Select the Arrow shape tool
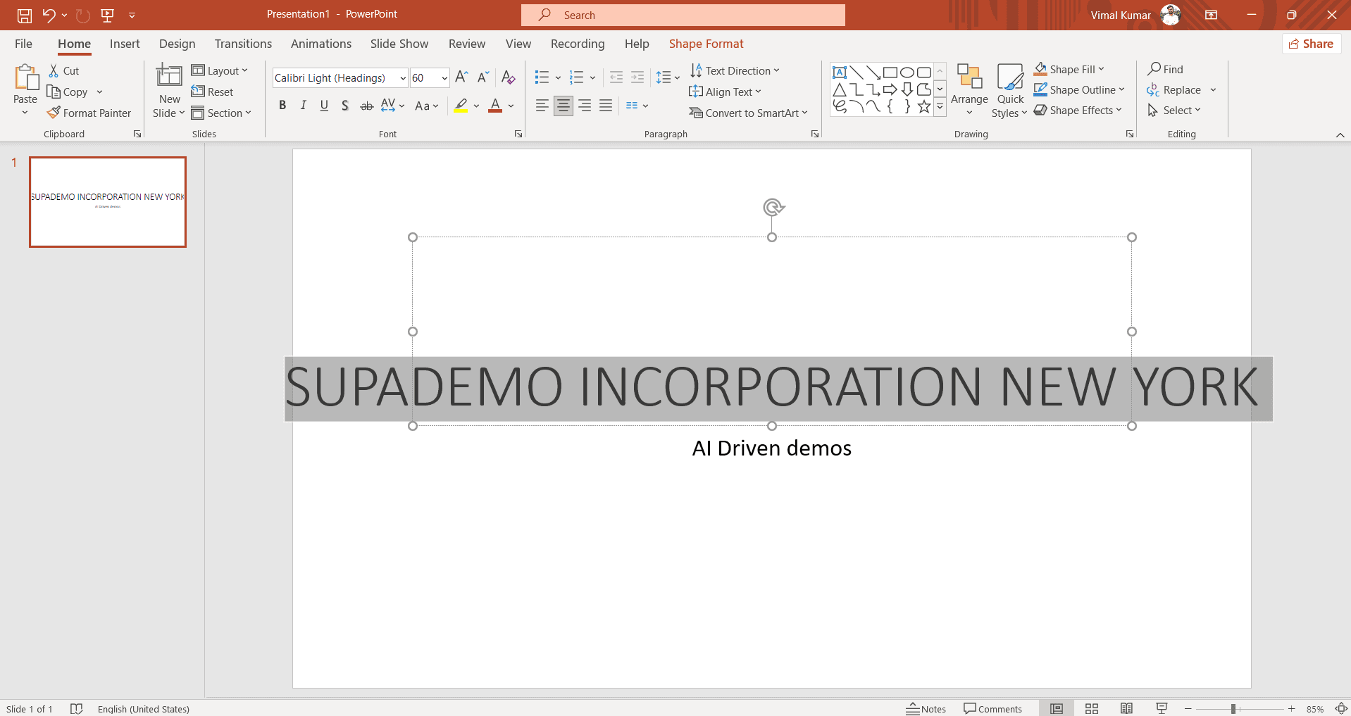 [873, 71]
